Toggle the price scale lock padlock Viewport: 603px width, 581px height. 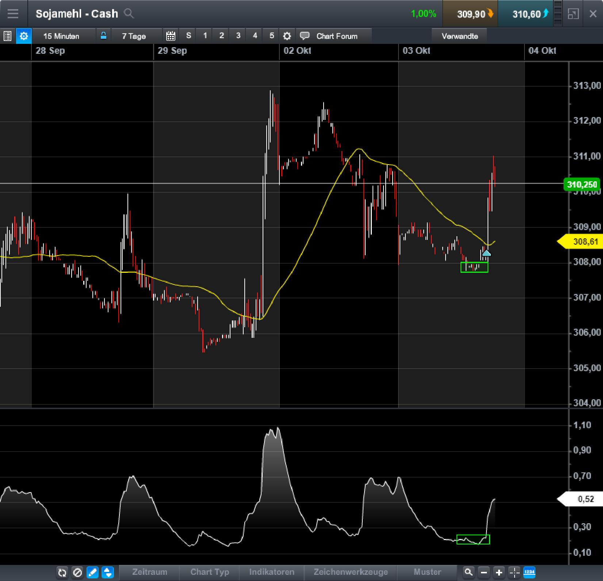pos(103,35)
